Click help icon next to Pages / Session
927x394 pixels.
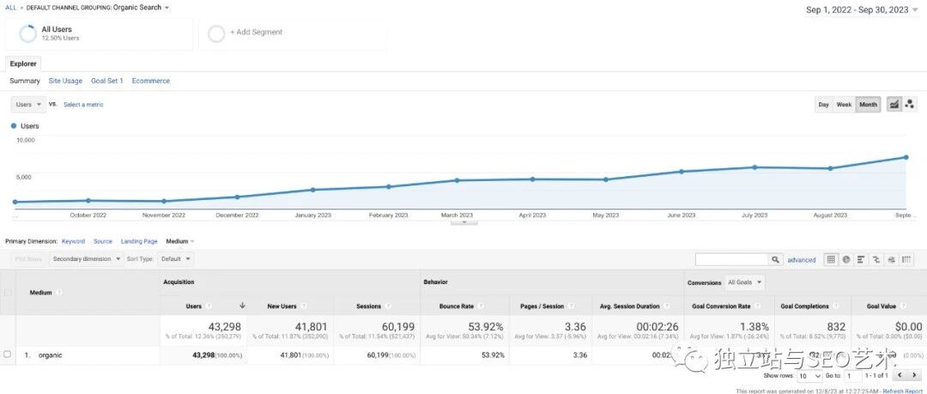point(571,306)
